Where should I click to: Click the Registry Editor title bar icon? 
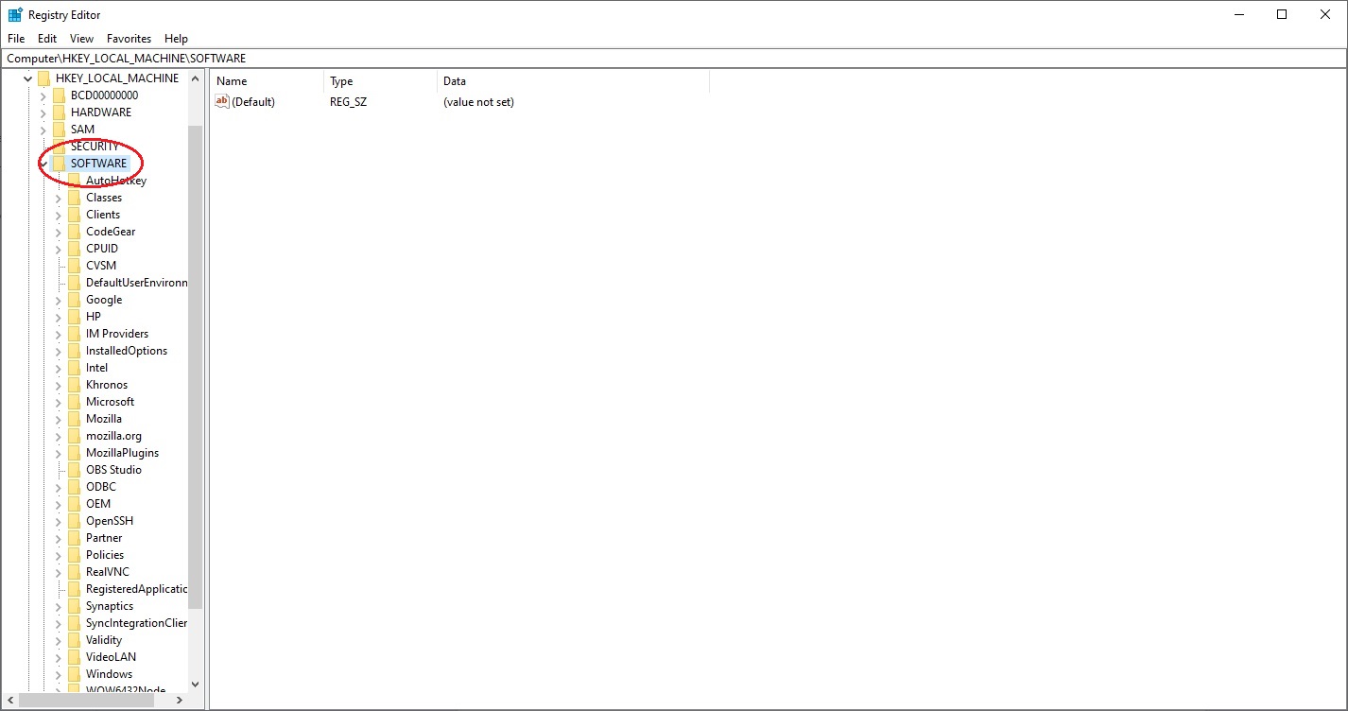coord(15,14)
